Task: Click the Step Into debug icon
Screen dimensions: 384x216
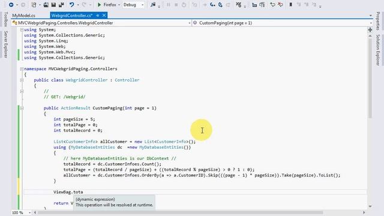Action: 212,5
